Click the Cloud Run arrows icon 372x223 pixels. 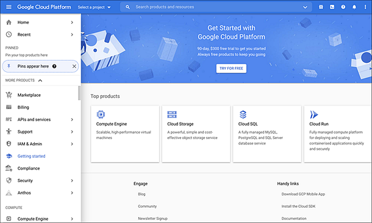pyautogui.click(x=313, y=115)
